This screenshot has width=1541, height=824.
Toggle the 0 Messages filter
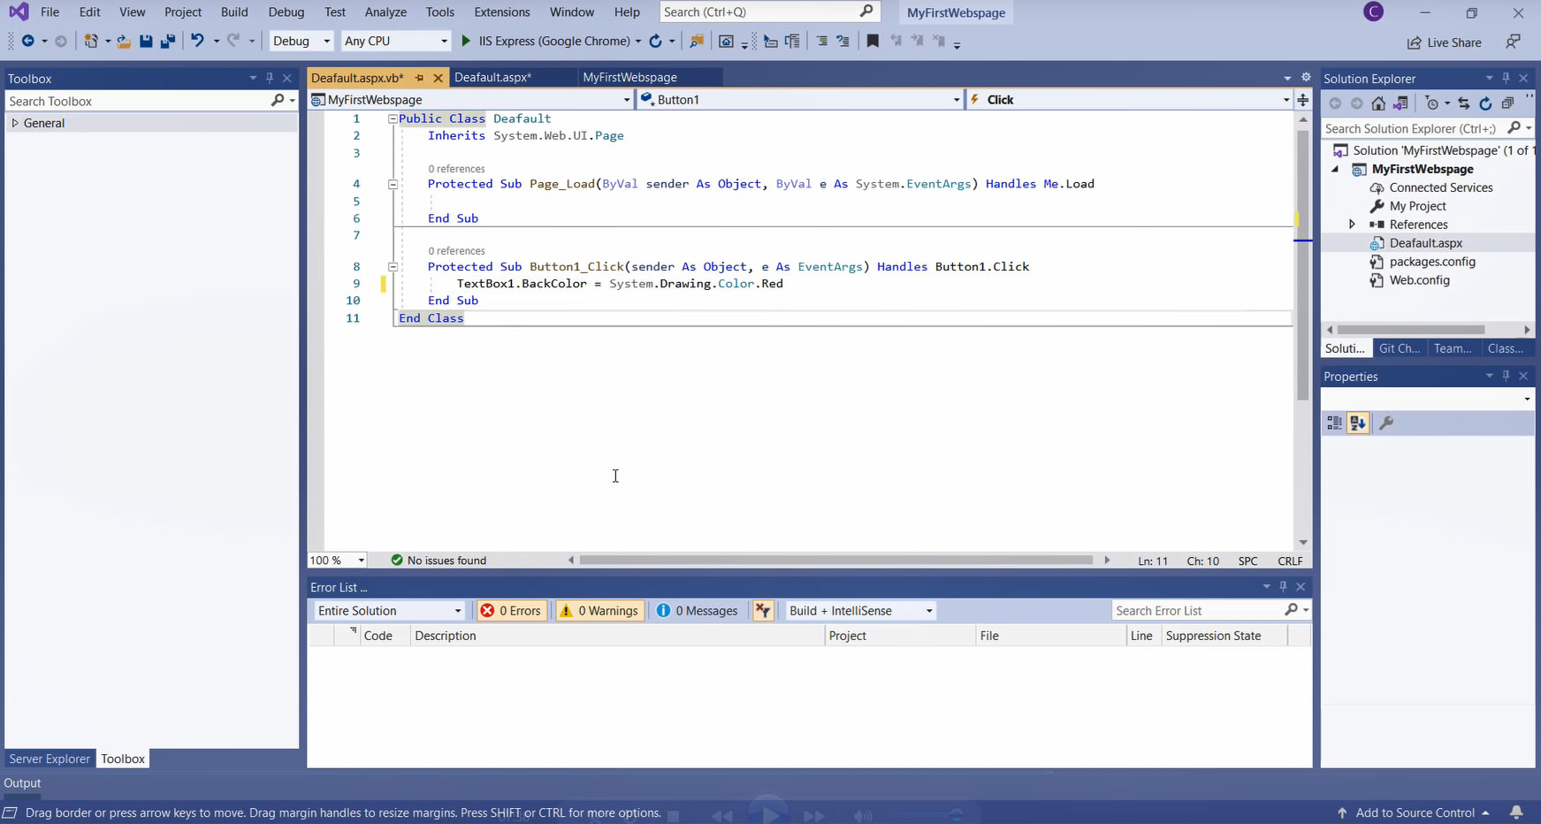[x=698, y=611]
